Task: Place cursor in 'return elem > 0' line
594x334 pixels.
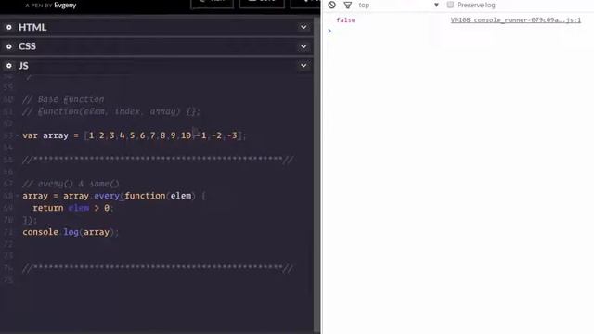Action: pos(72,208)
